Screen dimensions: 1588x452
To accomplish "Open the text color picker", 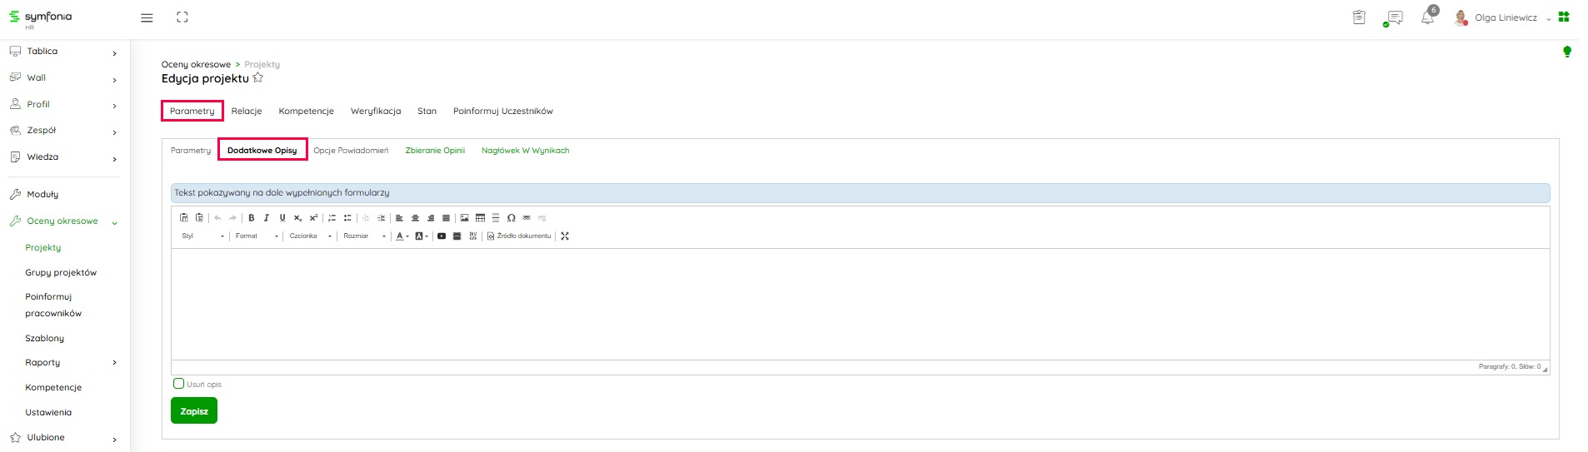I will (x=402, y=236).
